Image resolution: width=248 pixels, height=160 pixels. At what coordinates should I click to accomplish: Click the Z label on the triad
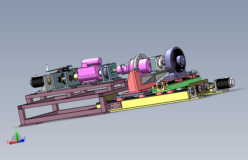(x=25, y=138)
